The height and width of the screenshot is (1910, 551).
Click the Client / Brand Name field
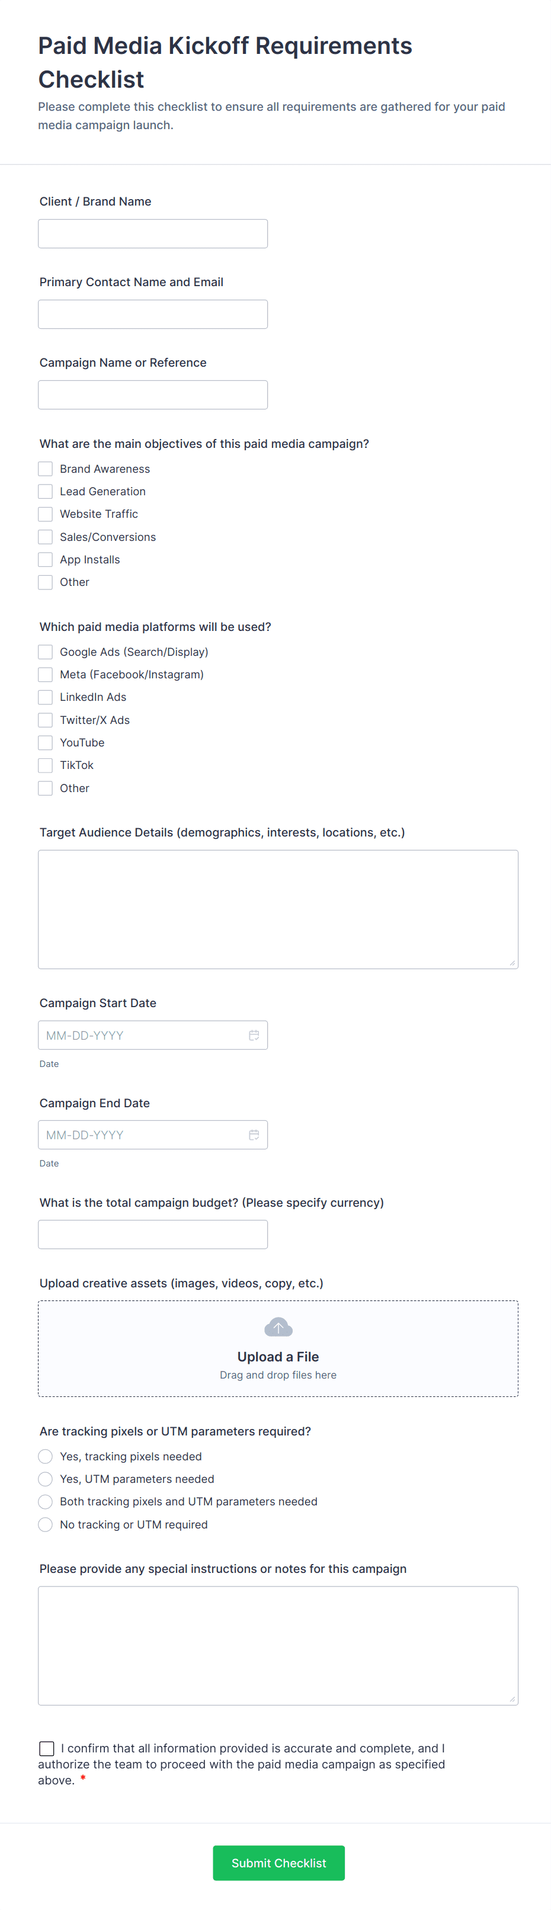tap(153, 233)
